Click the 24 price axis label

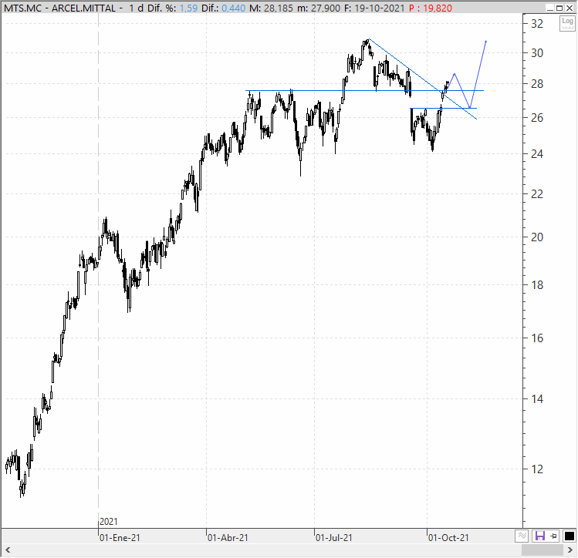[537, 154]
